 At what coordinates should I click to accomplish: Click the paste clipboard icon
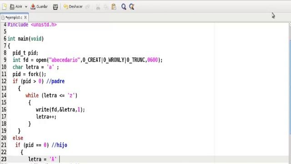click(114, 7)
